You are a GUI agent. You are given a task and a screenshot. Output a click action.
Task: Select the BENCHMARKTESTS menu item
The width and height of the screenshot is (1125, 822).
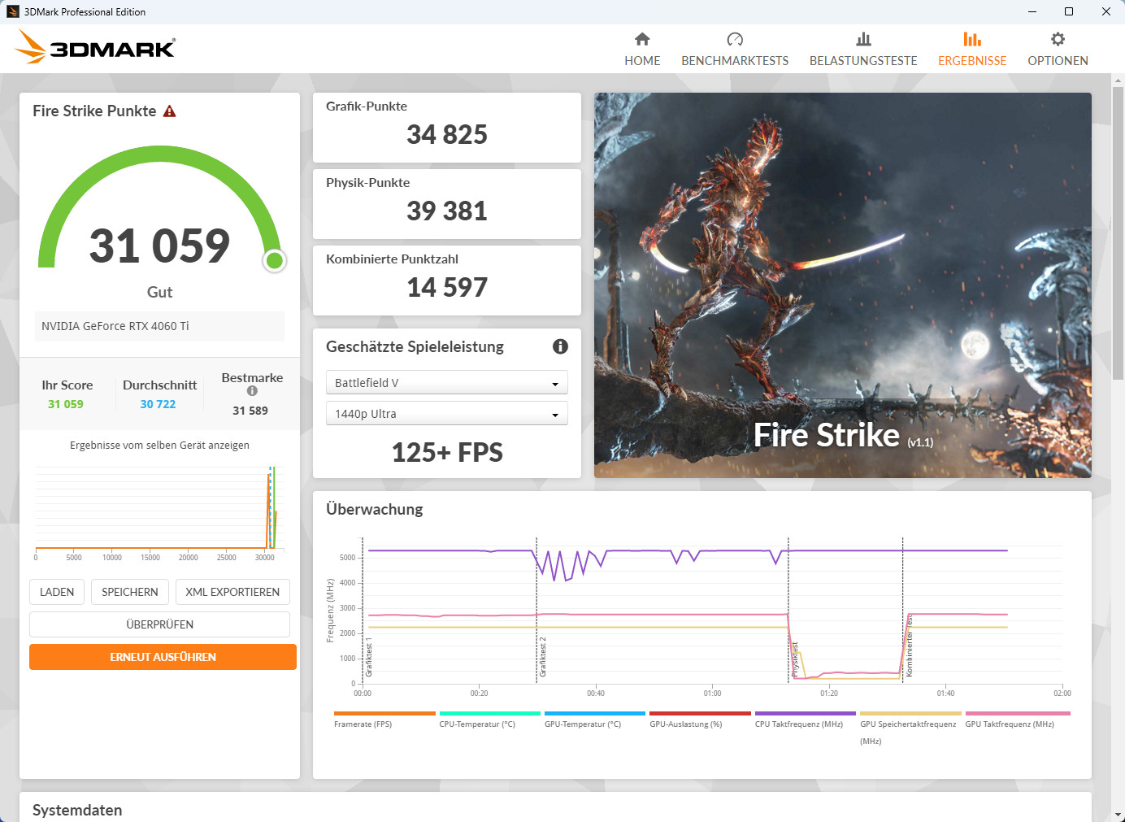pos(734,47)
